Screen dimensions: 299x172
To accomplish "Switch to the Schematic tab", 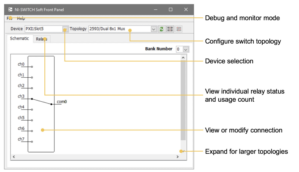I will pyautogui.click(x=20, y=39).
